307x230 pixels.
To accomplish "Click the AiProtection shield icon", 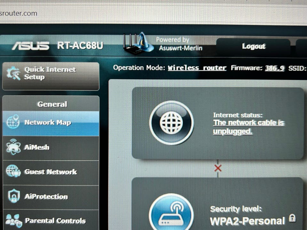I will [14, 196].
